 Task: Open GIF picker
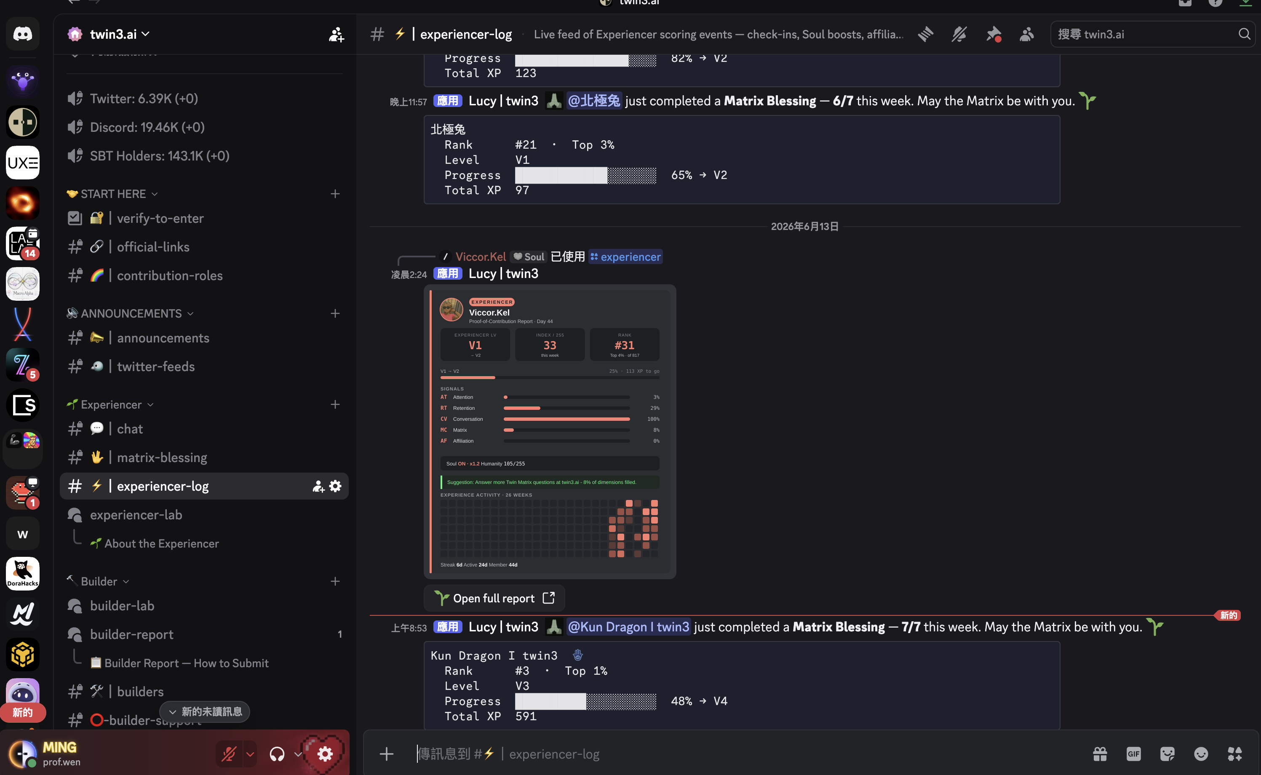[x=1133, y=754]
